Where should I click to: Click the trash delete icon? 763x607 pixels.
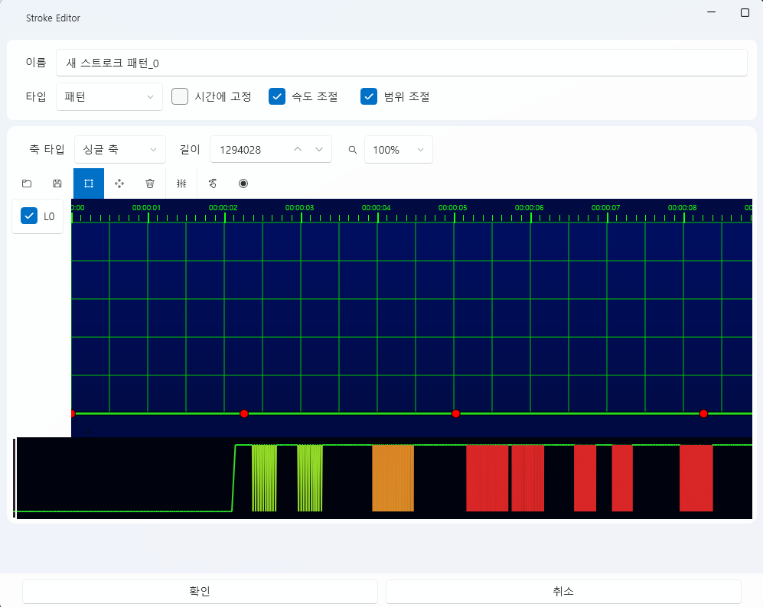click(x=150, y=183)
